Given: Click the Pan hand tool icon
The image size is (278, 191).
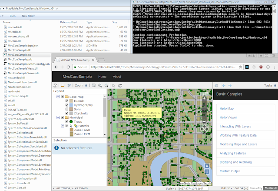Looking at the screenshot, I should (x=120, y=86).
